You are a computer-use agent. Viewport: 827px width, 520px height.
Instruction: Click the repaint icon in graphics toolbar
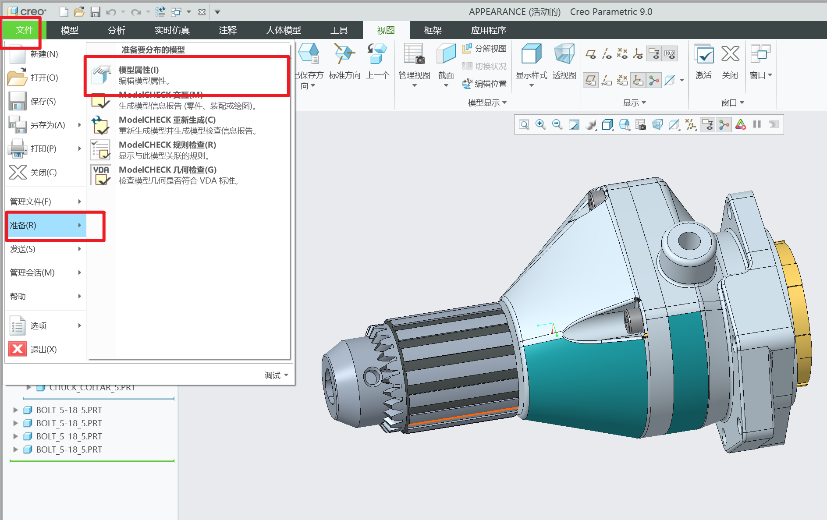(574, 125)
